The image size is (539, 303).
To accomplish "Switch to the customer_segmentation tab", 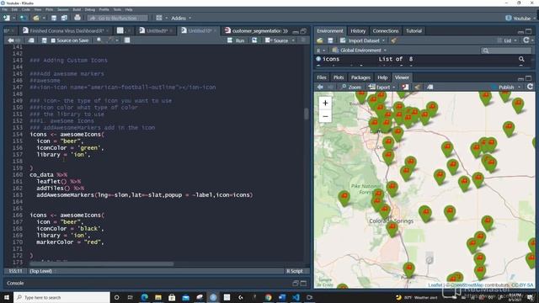I will (253, 31).
